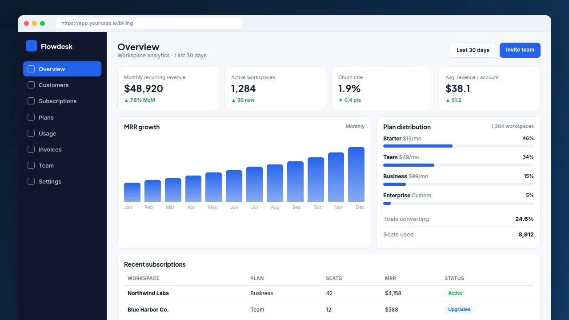The height and width of the screenshot is (320, 569).
Task: Click the Customers sidebar icon
Action: click(x=31, y=85)
